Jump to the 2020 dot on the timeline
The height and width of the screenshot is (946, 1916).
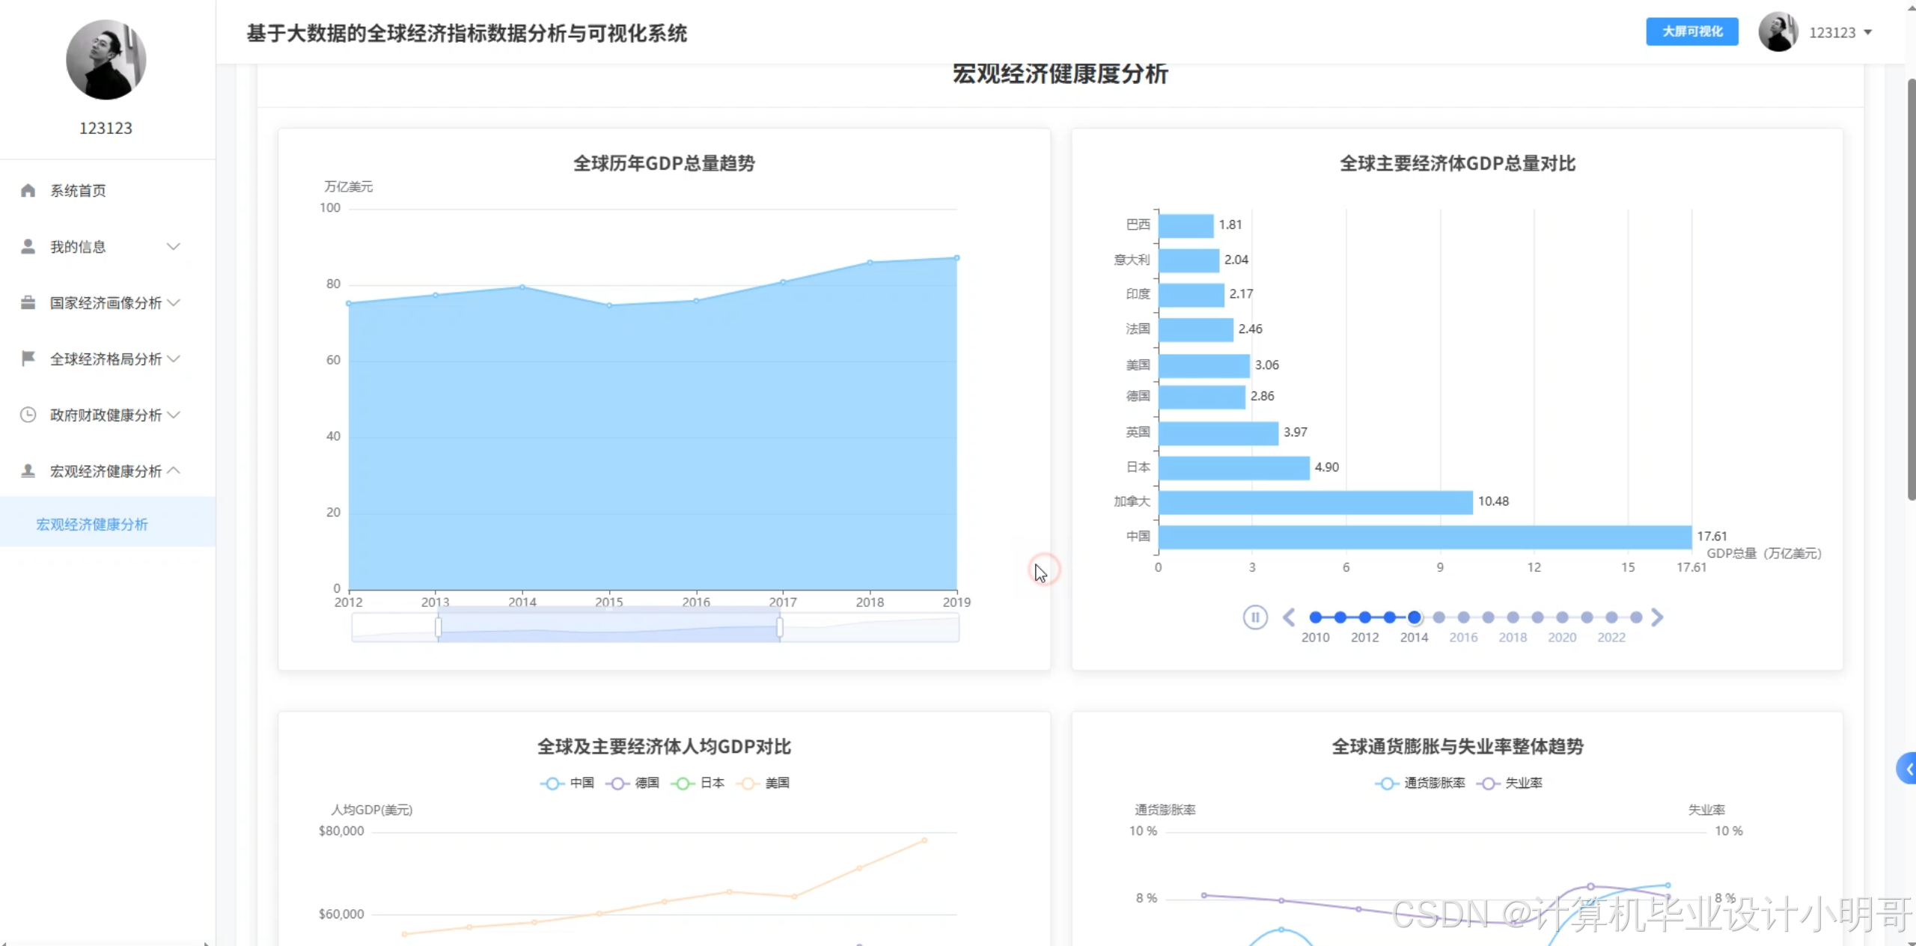click(1563, 617)
